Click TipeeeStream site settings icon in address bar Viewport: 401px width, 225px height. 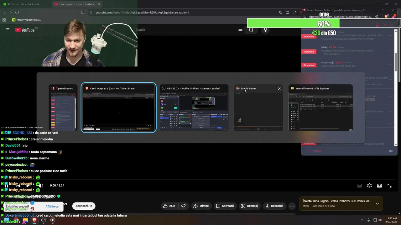point(305,17)
